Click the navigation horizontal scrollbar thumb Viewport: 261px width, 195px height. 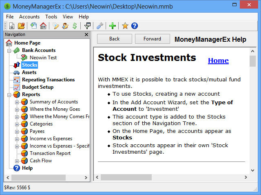coord(38,178)
